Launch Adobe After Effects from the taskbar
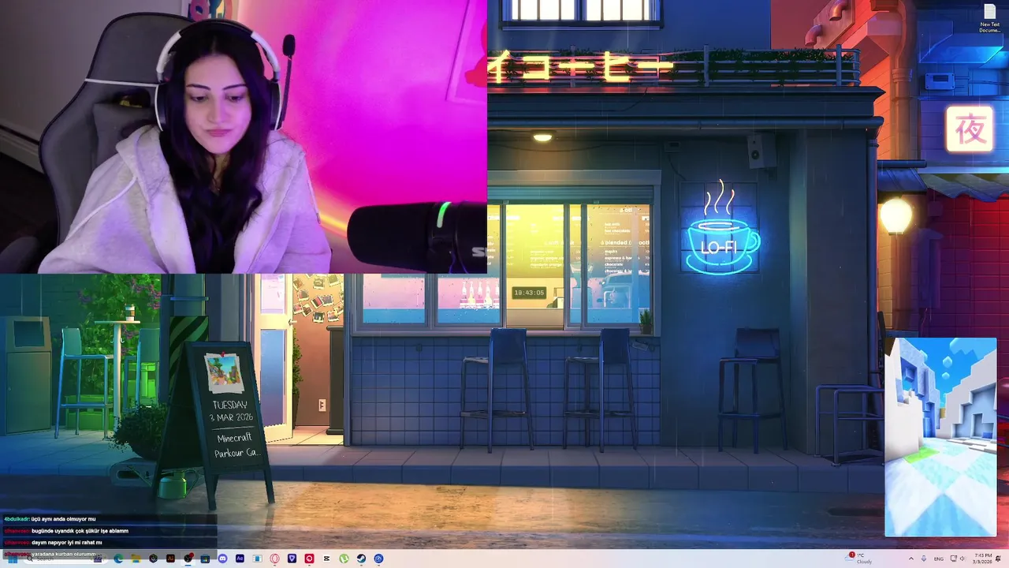This screenshot has width=1009, height=568. (240, 559)
